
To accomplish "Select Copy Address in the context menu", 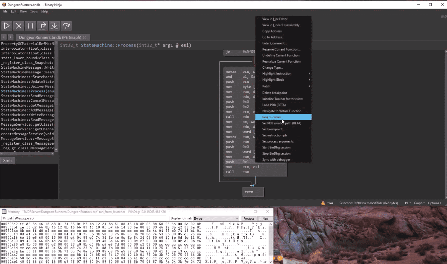I will (283, 31).
